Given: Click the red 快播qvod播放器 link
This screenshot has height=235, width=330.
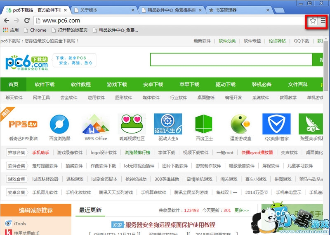Looking at the screenshot, I should click(257, 152).
